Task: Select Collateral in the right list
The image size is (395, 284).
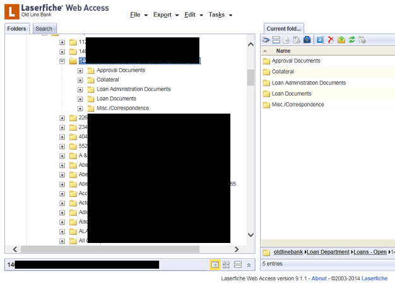Action: [x=283, y=71]
